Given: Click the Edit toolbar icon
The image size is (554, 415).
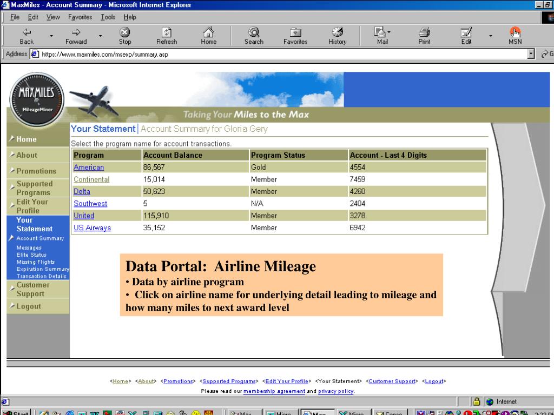Looking at the screenshot, I should [x=466, y=36].
